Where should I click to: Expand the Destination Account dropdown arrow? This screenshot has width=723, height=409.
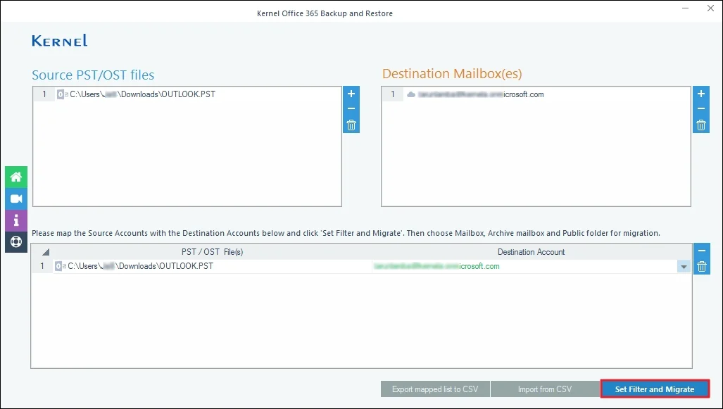(x=684, y=267)
